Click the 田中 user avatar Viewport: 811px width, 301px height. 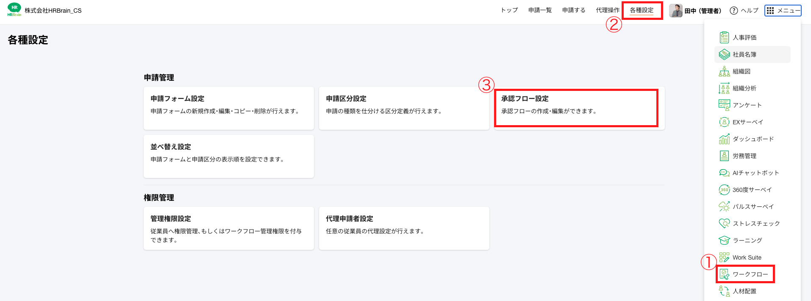click(676, 11)
